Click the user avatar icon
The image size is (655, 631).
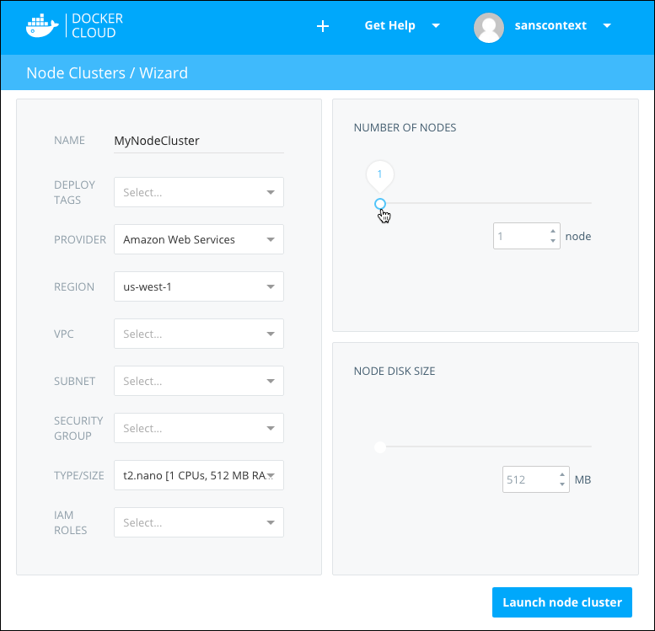coord(489,26)
